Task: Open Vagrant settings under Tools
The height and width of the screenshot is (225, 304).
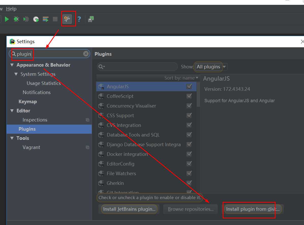Action: point(31,147)
